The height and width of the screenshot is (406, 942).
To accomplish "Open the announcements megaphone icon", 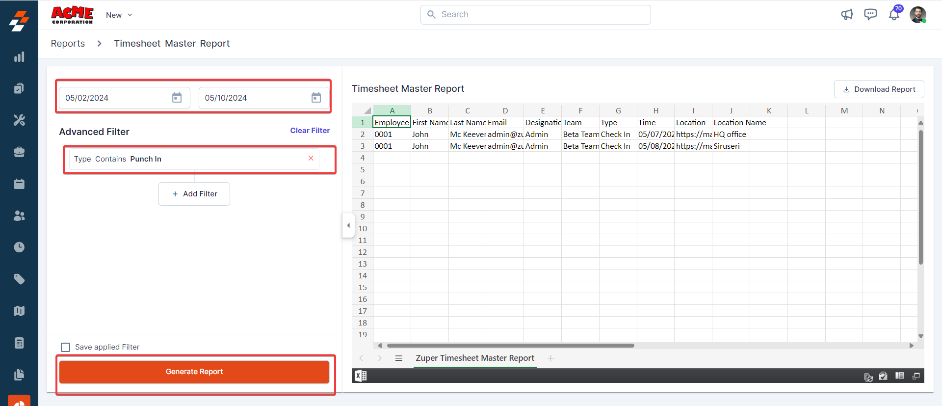I will [x=847, y=15].
